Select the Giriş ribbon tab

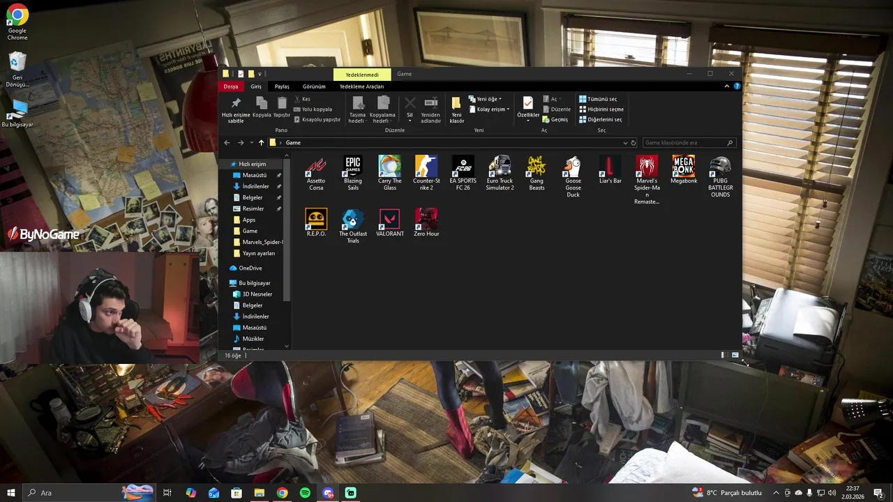coord(256,86)
